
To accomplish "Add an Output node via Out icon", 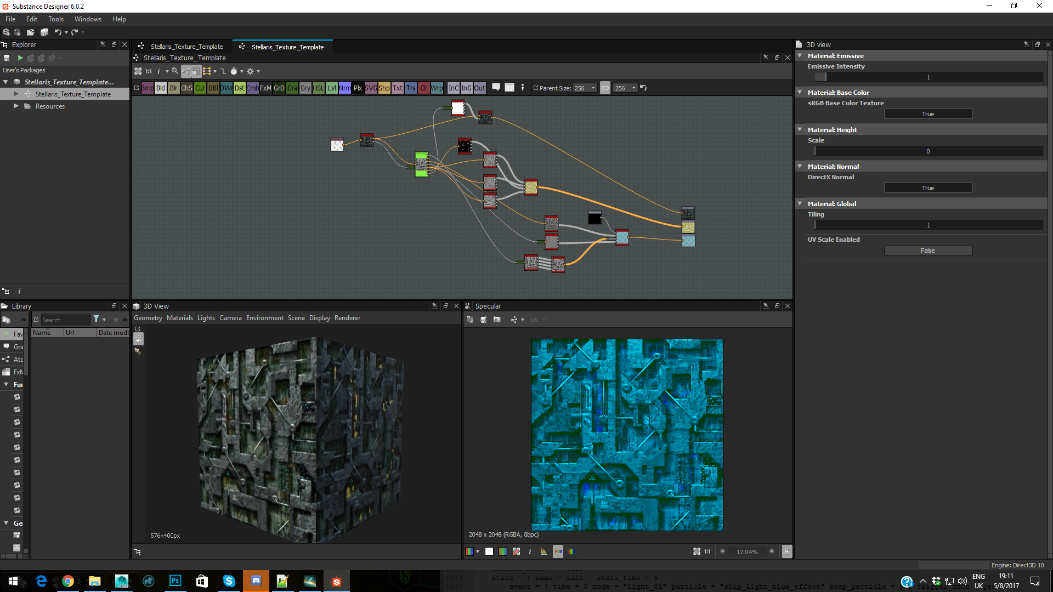I will (x=479, y=88).
